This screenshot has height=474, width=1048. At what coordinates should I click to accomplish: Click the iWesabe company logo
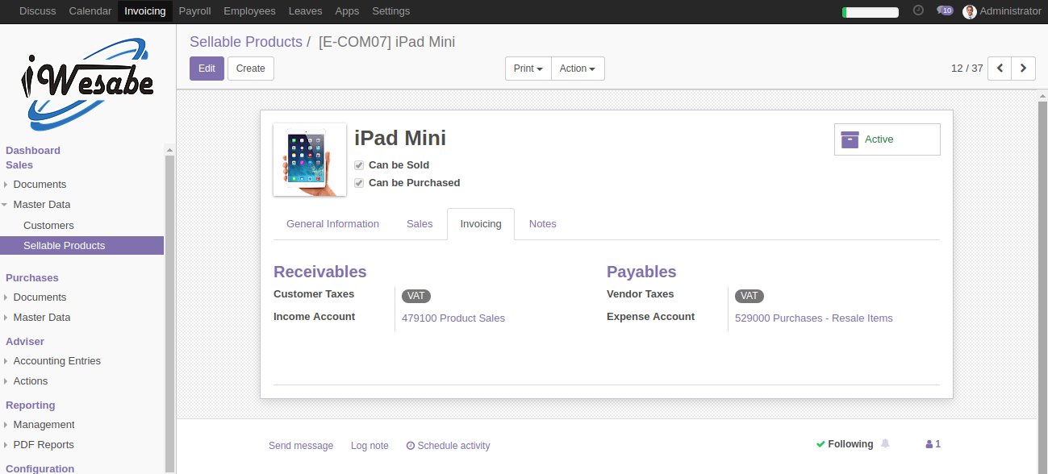87,83
